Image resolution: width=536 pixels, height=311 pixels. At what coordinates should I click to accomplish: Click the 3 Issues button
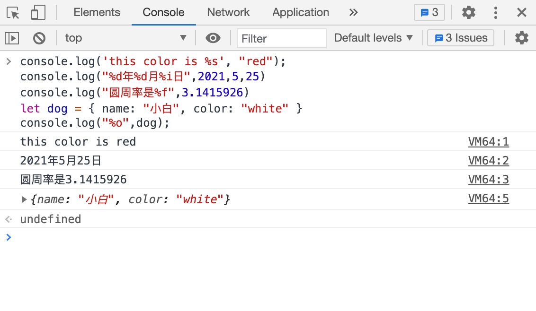pos(461,38)
